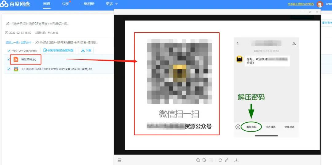Open the 一刻相册 tab
The width and height of the screenshot is (332, 165).
pos(87,4)
